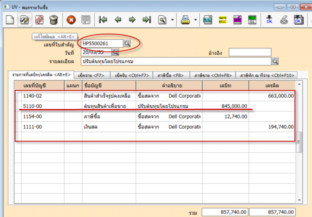Open voucher number lookup beside HP5500261
This screenshot has height=217, width=312.
[x=127, y=43]
